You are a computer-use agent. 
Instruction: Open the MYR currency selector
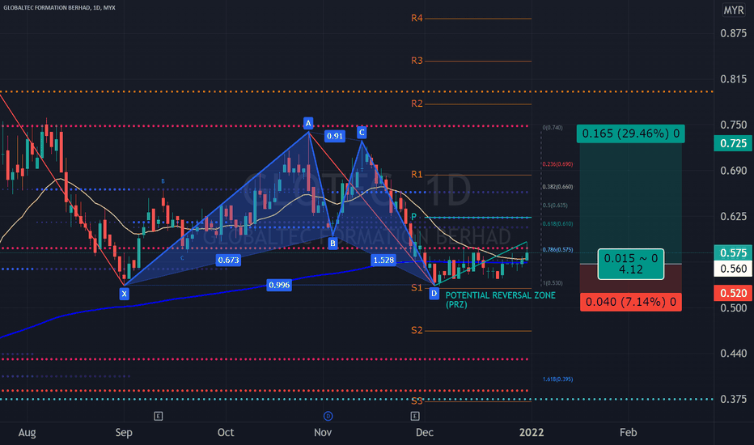(734, 10)
